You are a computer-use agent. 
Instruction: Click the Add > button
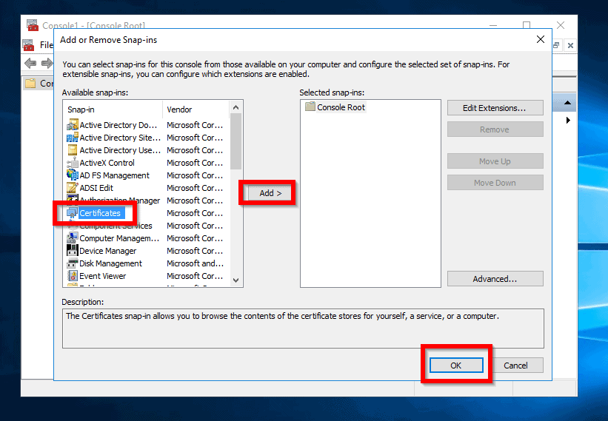click(x=270, y=193)
